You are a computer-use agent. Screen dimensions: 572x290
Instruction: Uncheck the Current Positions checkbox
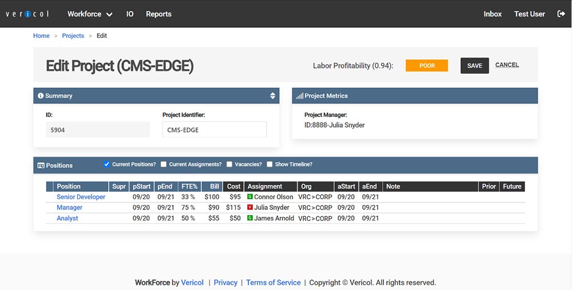pos(106,164)
